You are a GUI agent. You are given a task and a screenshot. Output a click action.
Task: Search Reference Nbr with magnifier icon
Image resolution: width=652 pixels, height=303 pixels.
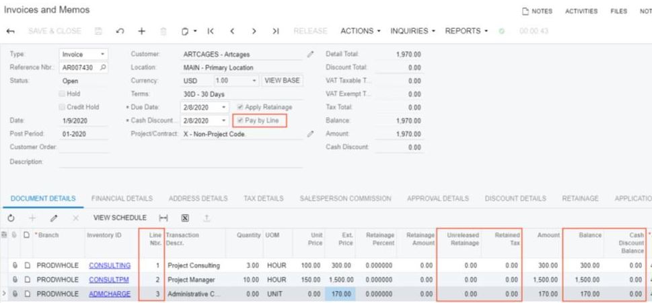pyautogui.click(x=103, y=67)
